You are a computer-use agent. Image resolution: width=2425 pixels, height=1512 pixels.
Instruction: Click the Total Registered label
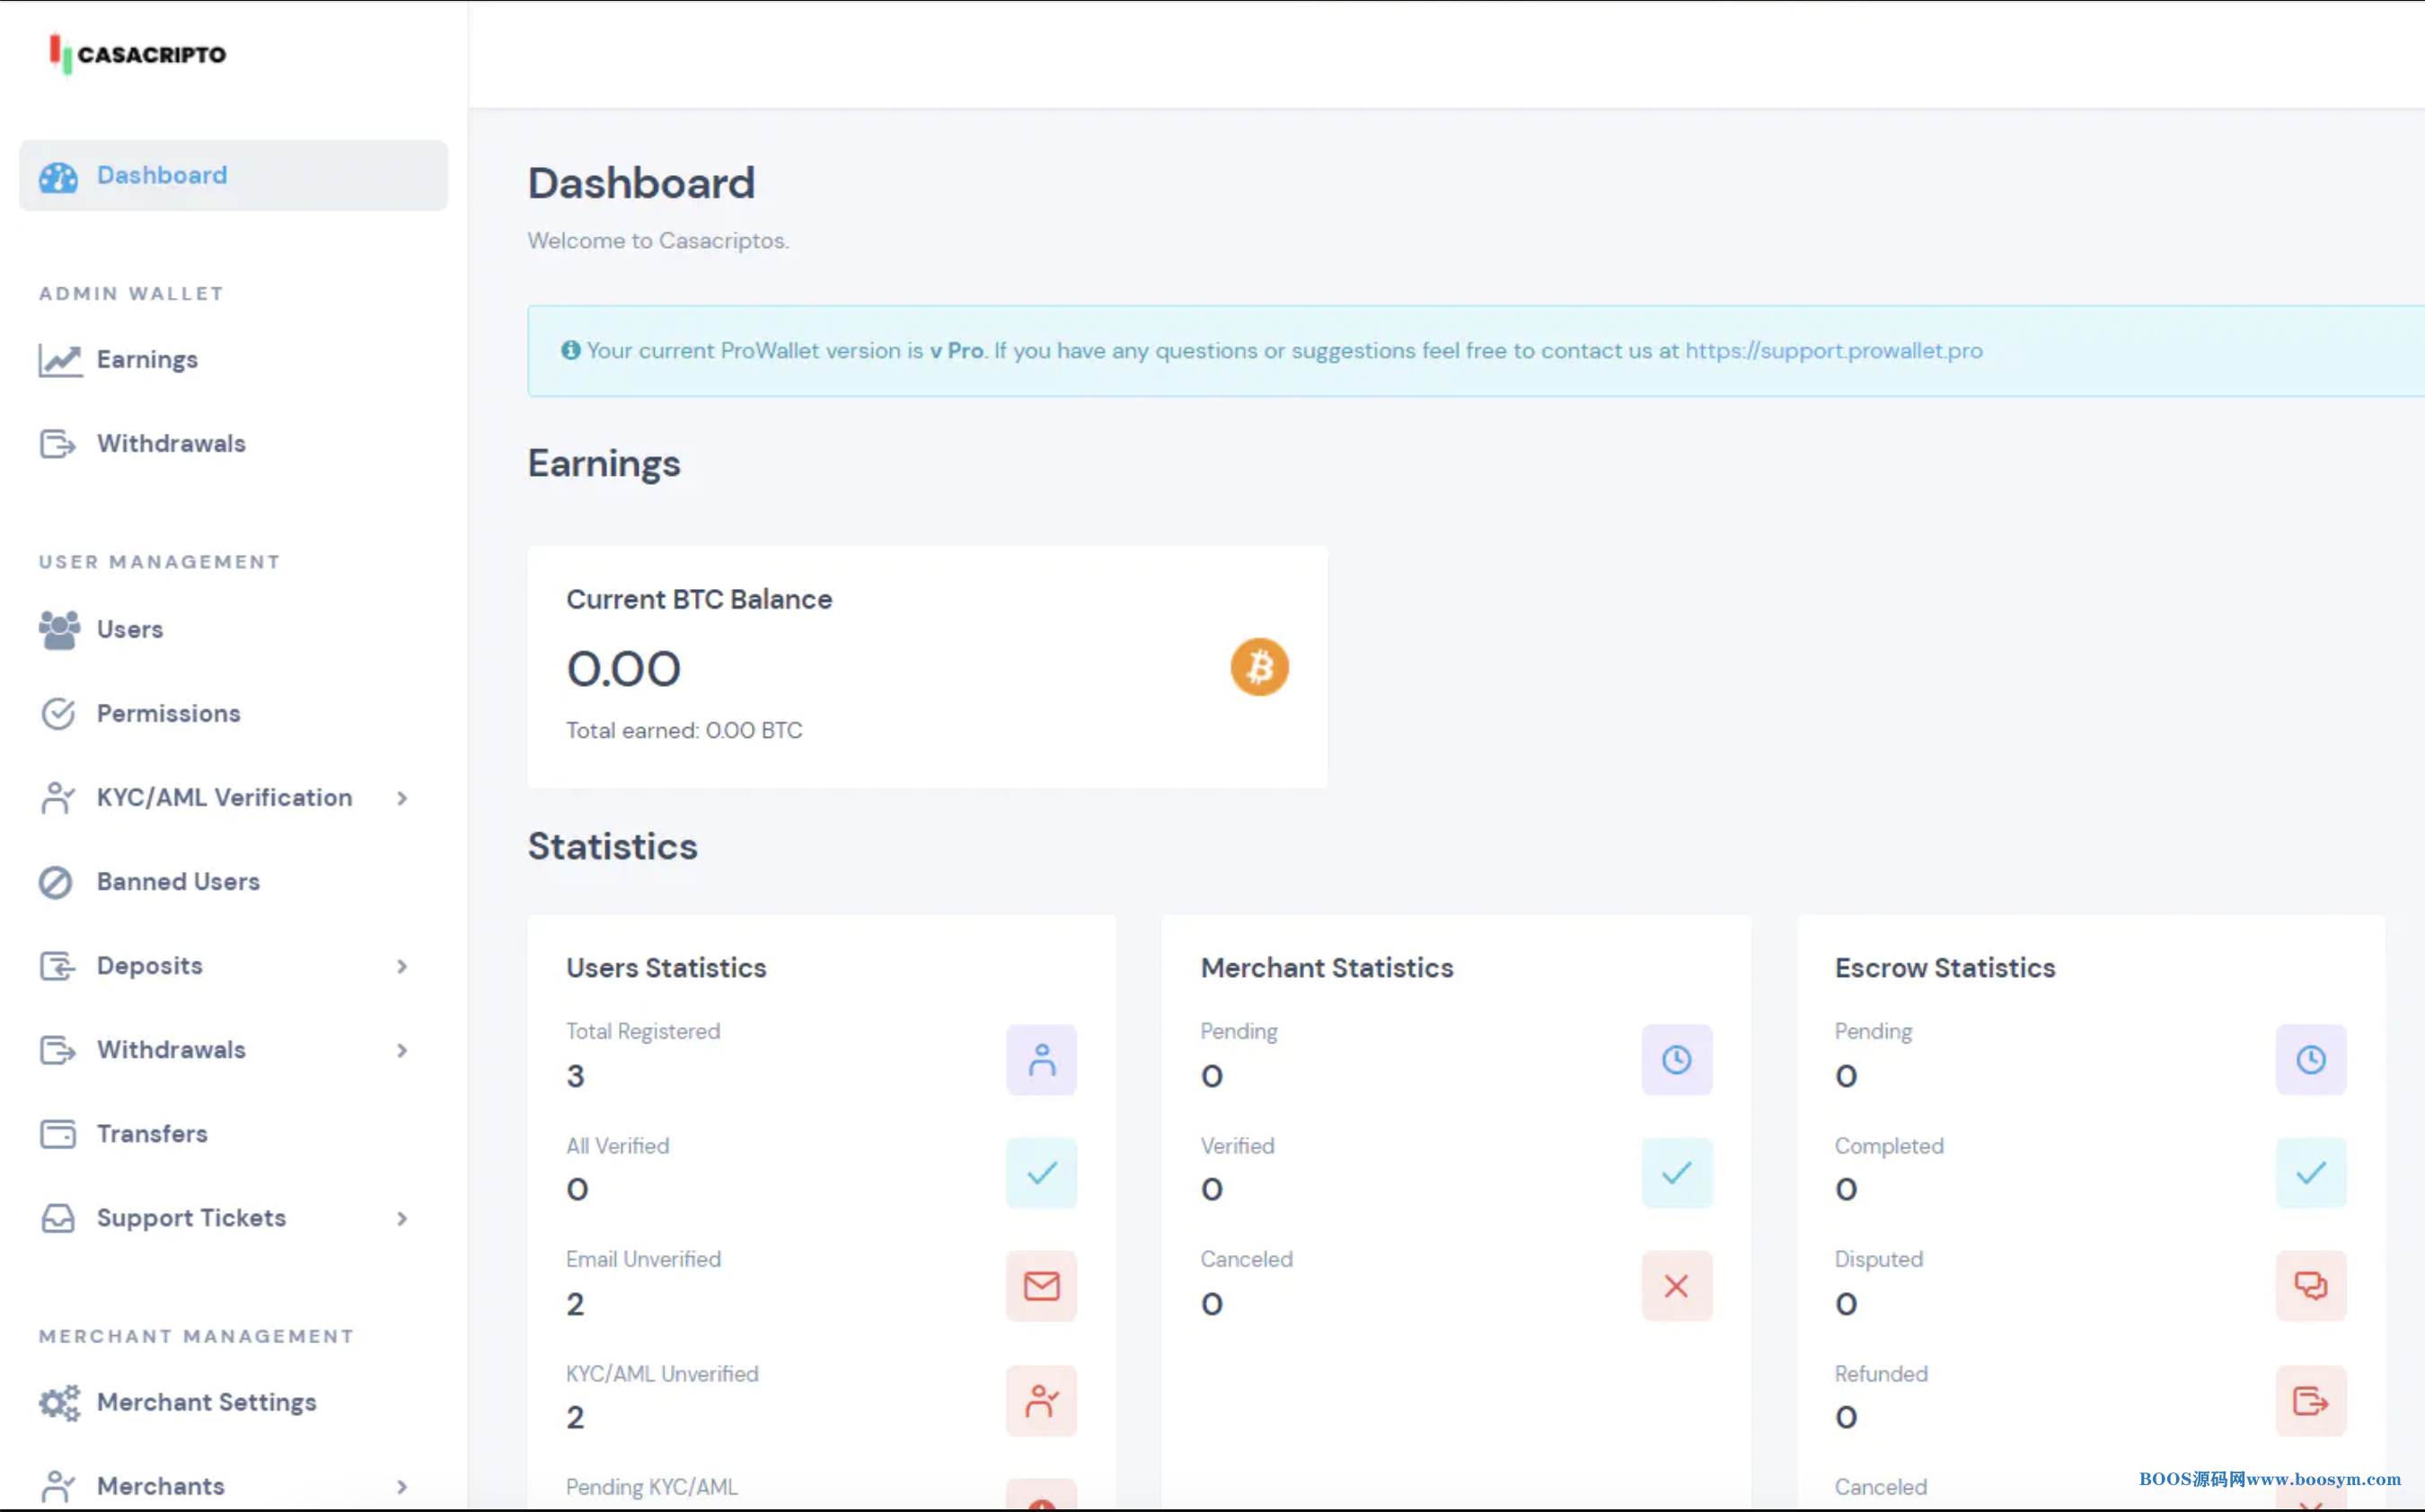(x=643, y=1032)
